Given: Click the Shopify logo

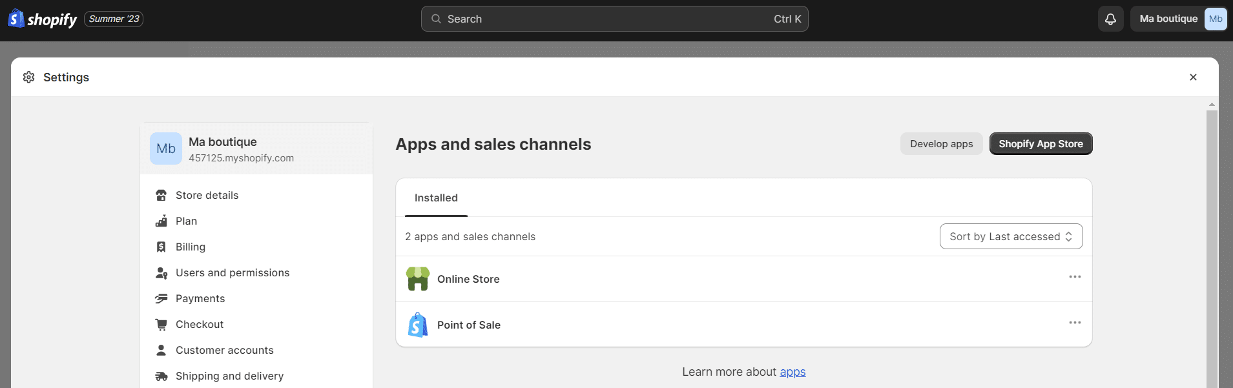Looking at the screenshot, I should point(43,19).
